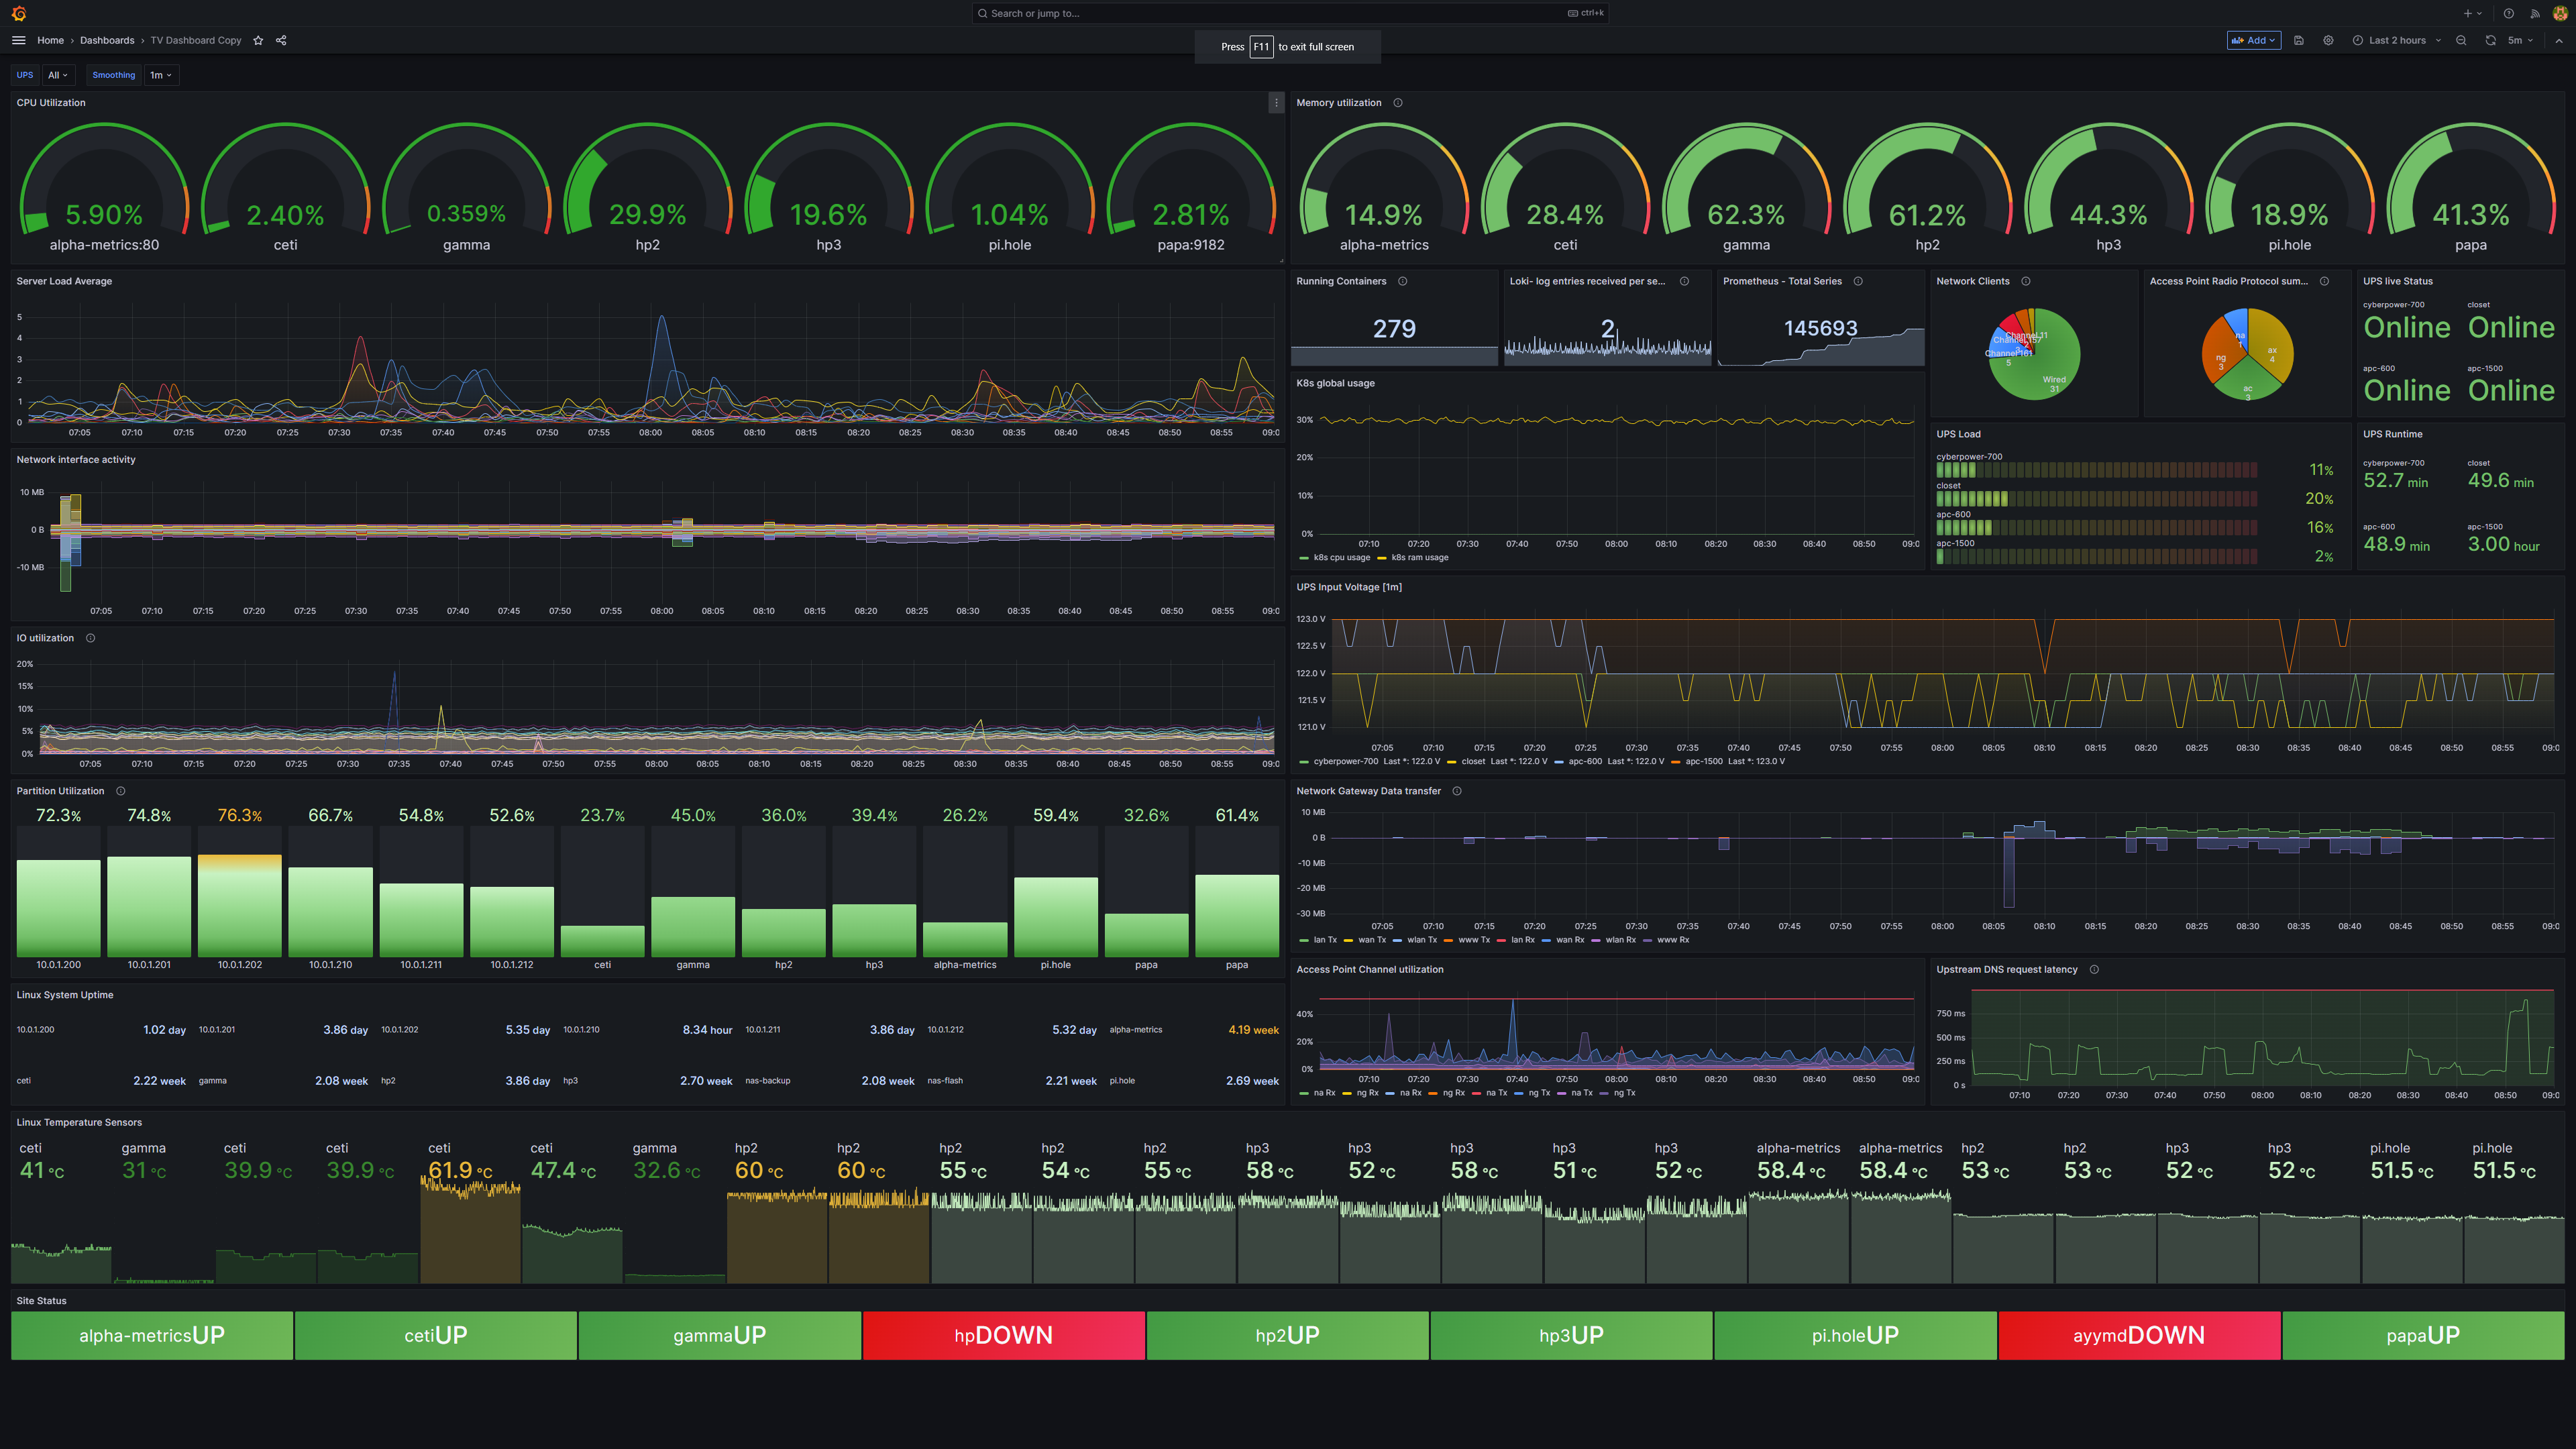Show info for Network Clients panel
2576x1449 pixels.
point(2026,281)
